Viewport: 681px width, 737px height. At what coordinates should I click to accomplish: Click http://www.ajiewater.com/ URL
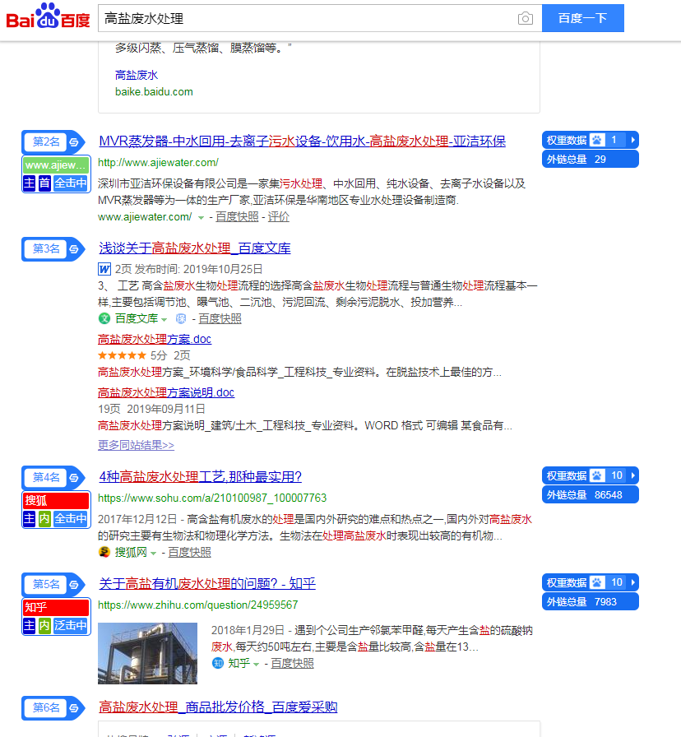(x=158, y=163)
